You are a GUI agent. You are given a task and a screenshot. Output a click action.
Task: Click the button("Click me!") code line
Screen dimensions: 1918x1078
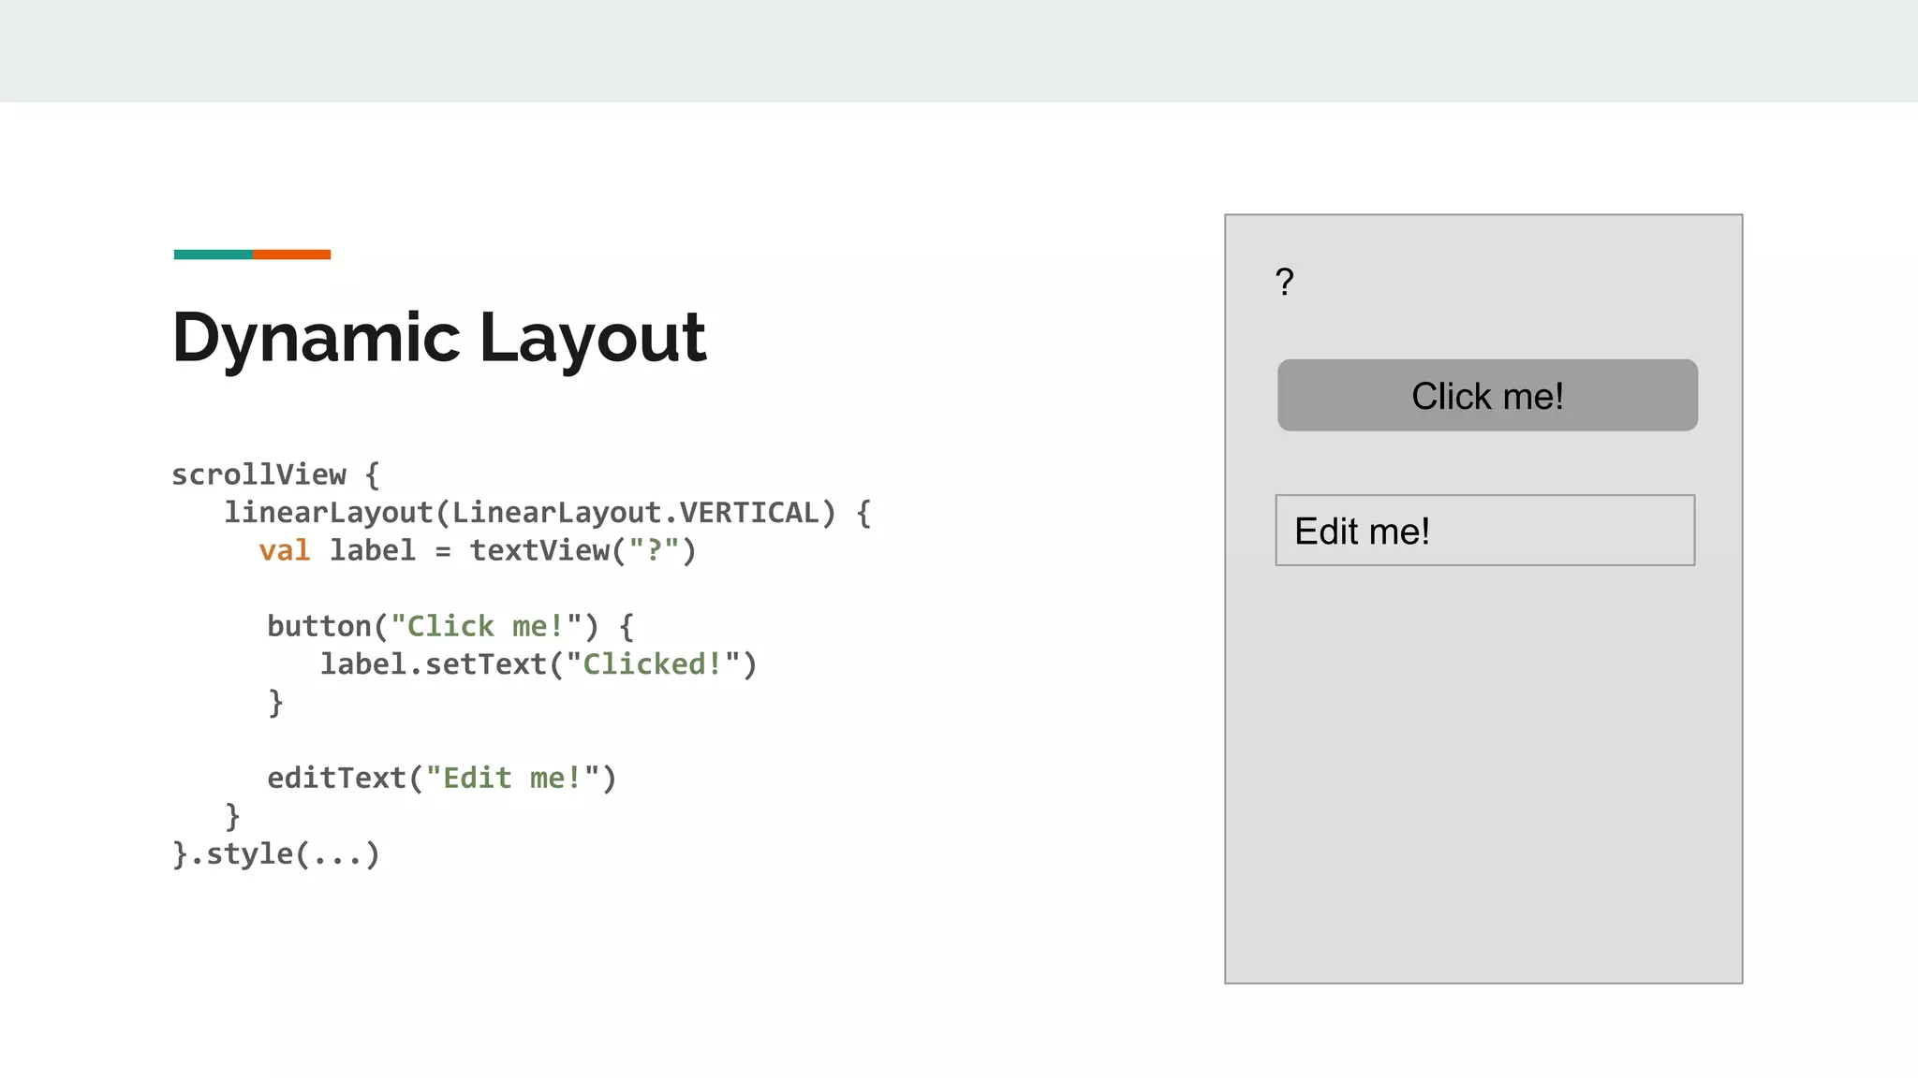pyautogui.click(x=450, y=626)
